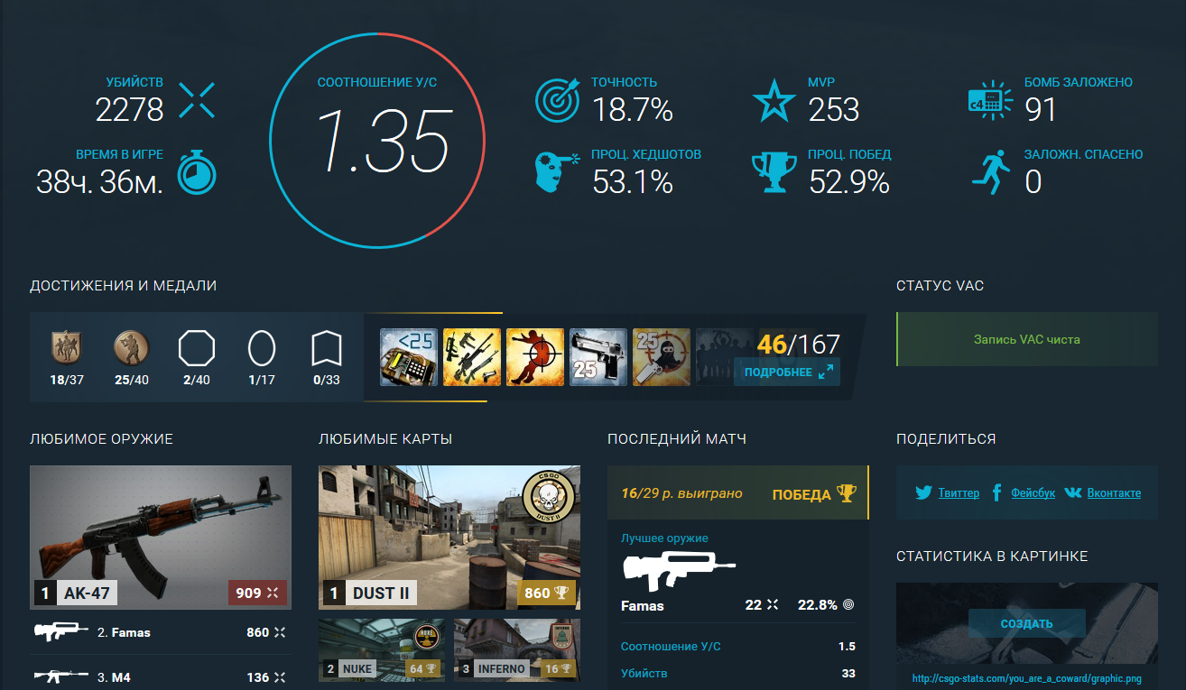Click the 46/167 achievements counter
Viewport: 1186px width, 690px height.
(798, 344)
